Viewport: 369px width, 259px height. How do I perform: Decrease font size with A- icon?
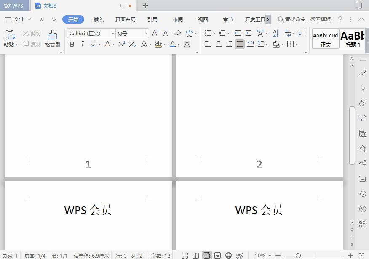click(166, 33)
